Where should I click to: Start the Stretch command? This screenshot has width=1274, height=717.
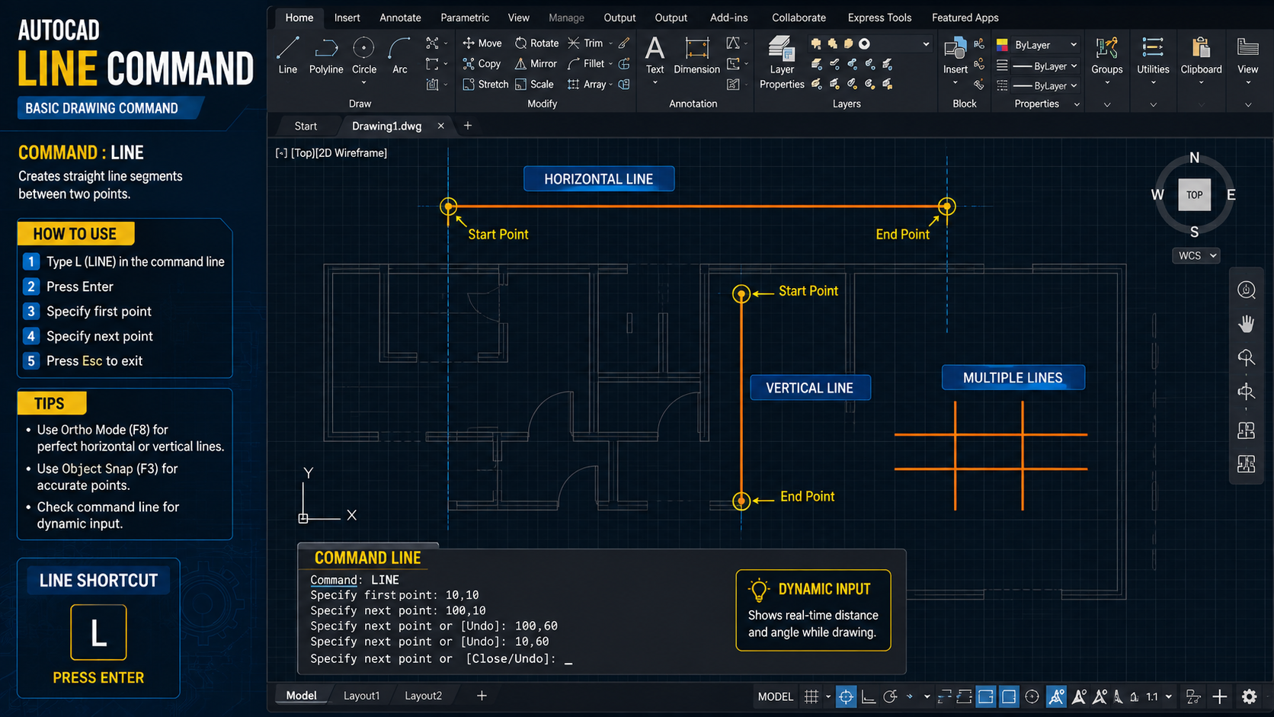485,85
